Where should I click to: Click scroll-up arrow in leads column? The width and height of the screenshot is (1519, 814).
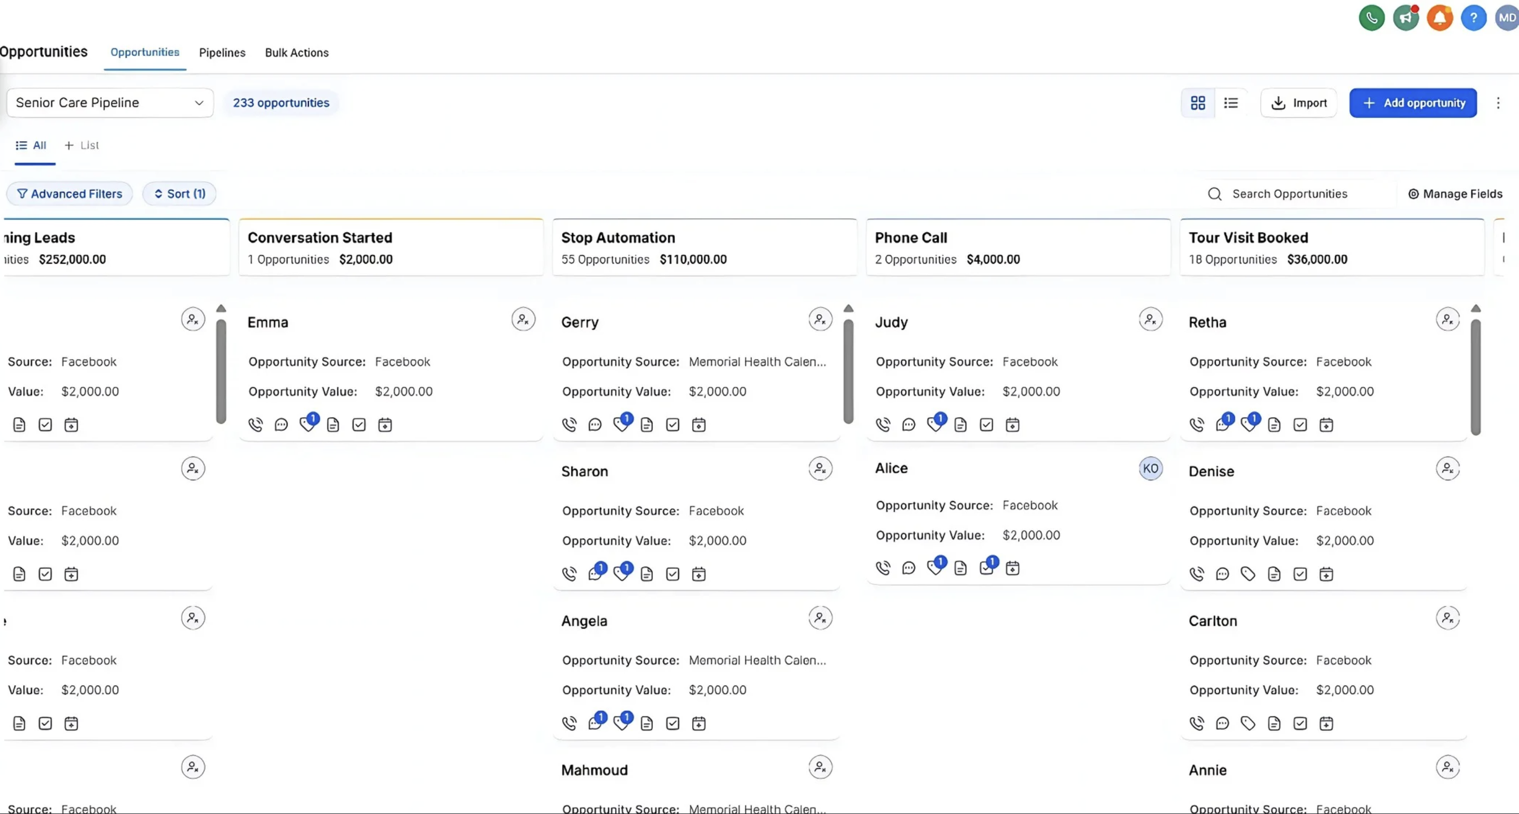(x=221, y=308)
